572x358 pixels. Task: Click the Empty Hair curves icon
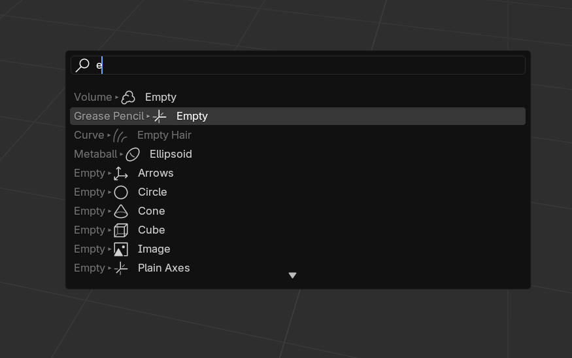120,135
